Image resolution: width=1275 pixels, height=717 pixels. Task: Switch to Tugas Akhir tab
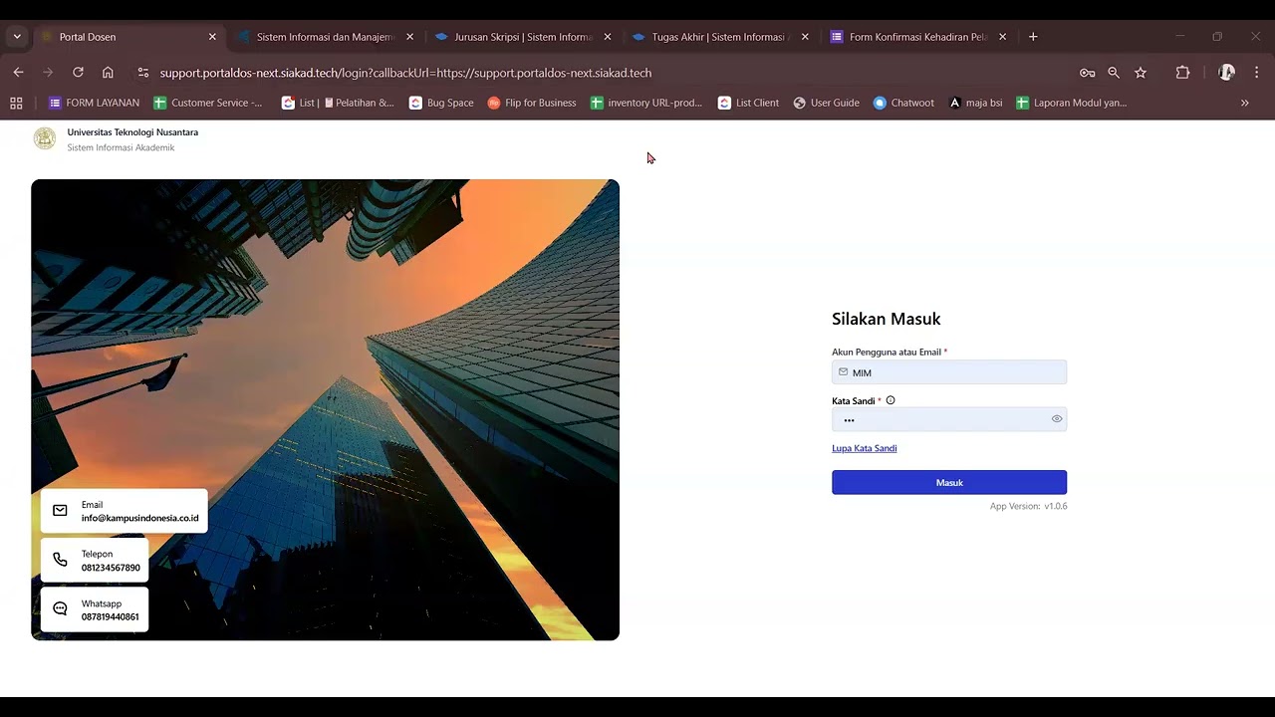coord(721,37)
